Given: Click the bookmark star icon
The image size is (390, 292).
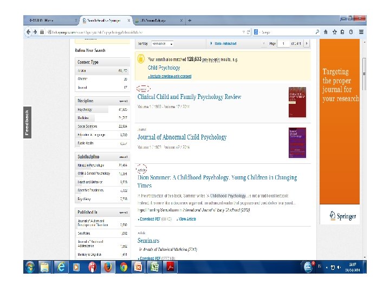Looking at the screenshot, I should pyautogui.click(x=335, y=32).
